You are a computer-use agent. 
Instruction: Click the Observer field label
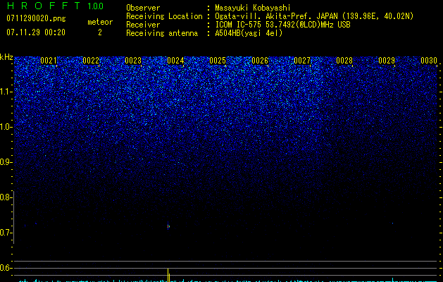tap(143, 8)
